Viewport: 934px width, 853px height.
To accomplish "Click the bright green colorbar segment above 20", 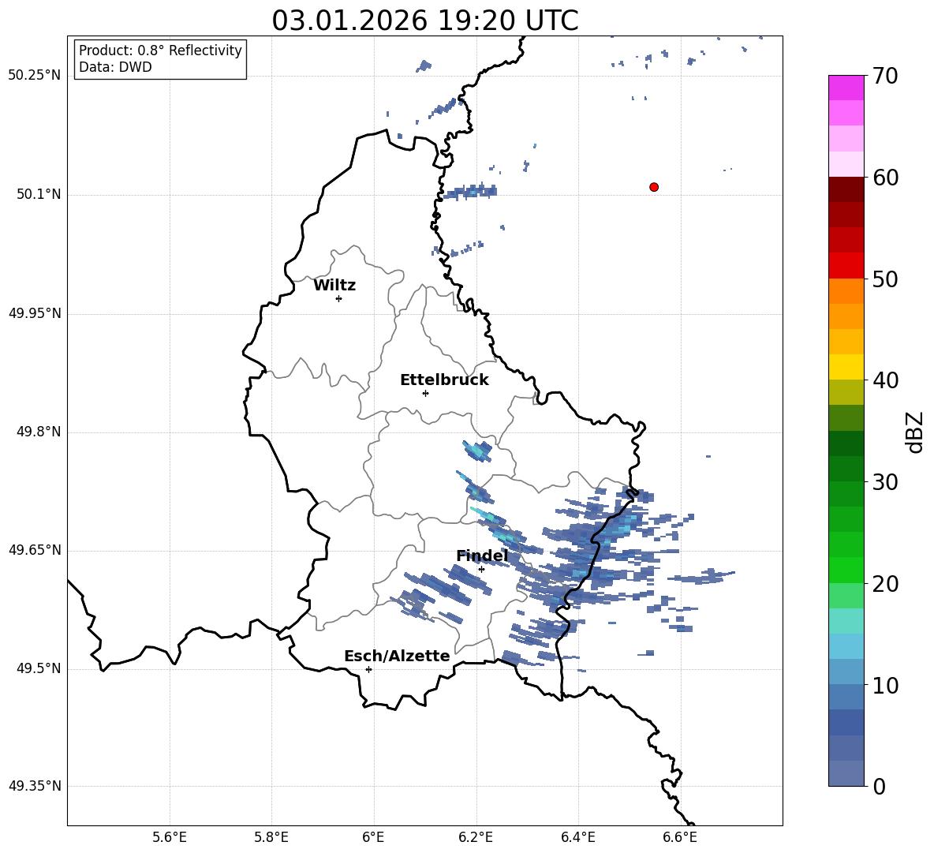I will 846,570.
